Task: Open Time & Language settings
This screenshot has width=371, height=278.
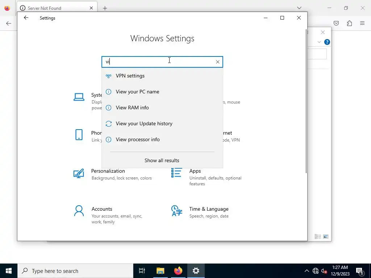Action: tap(200, 212)
